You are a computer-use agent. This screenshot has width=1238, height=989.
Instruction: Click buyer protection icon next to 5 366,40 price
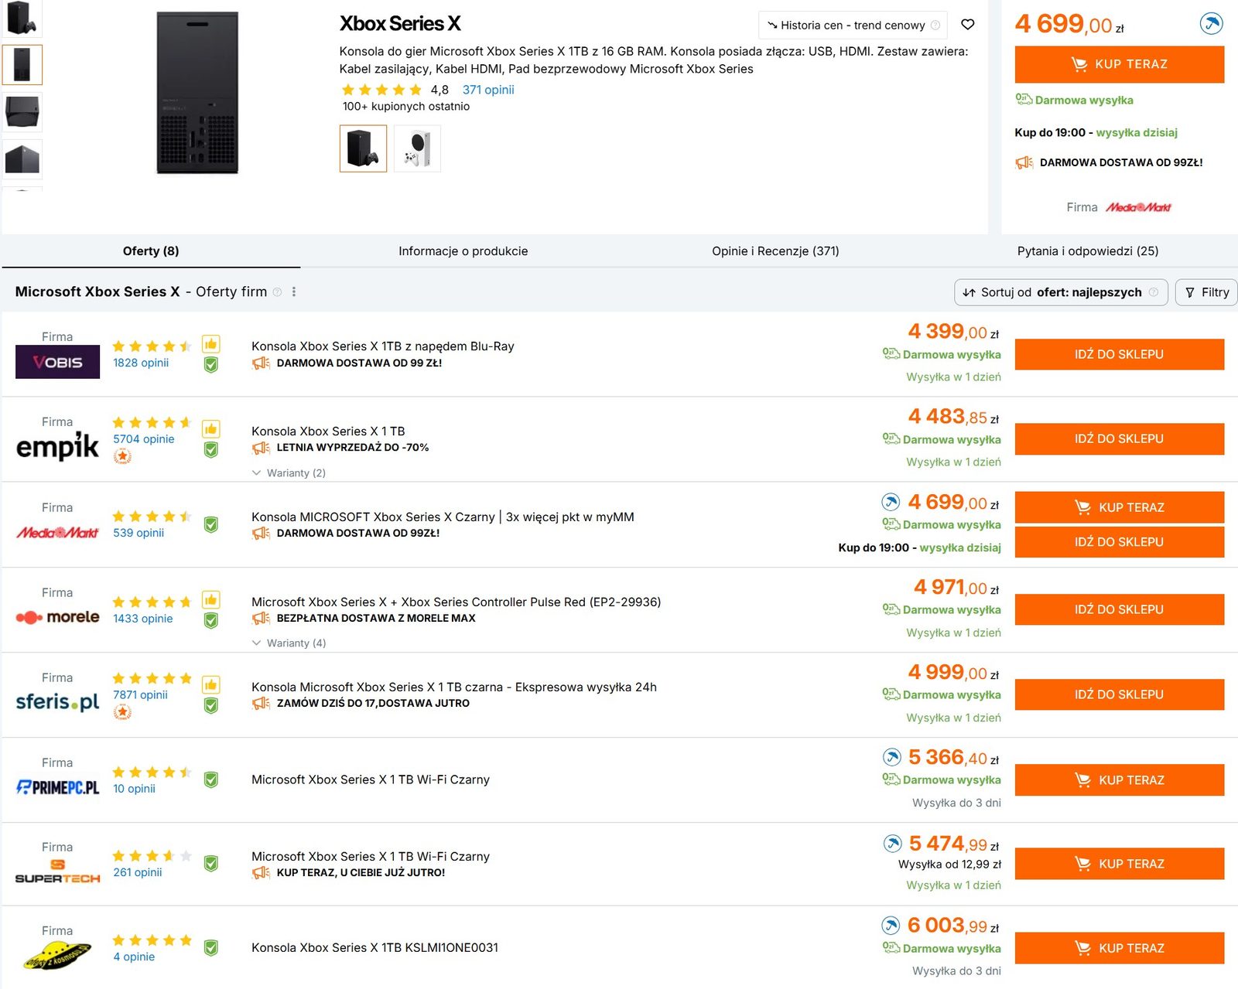point(892,756)
